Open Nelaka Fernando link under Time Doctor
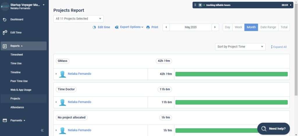 (79, 102)
